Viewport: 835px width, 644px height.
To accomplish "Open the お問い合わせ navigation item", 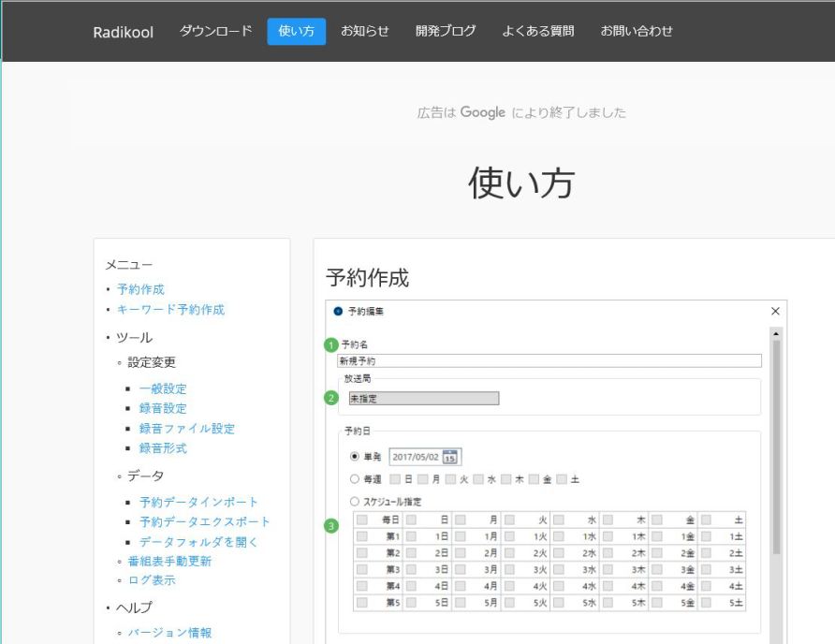I will pos(637,31).
